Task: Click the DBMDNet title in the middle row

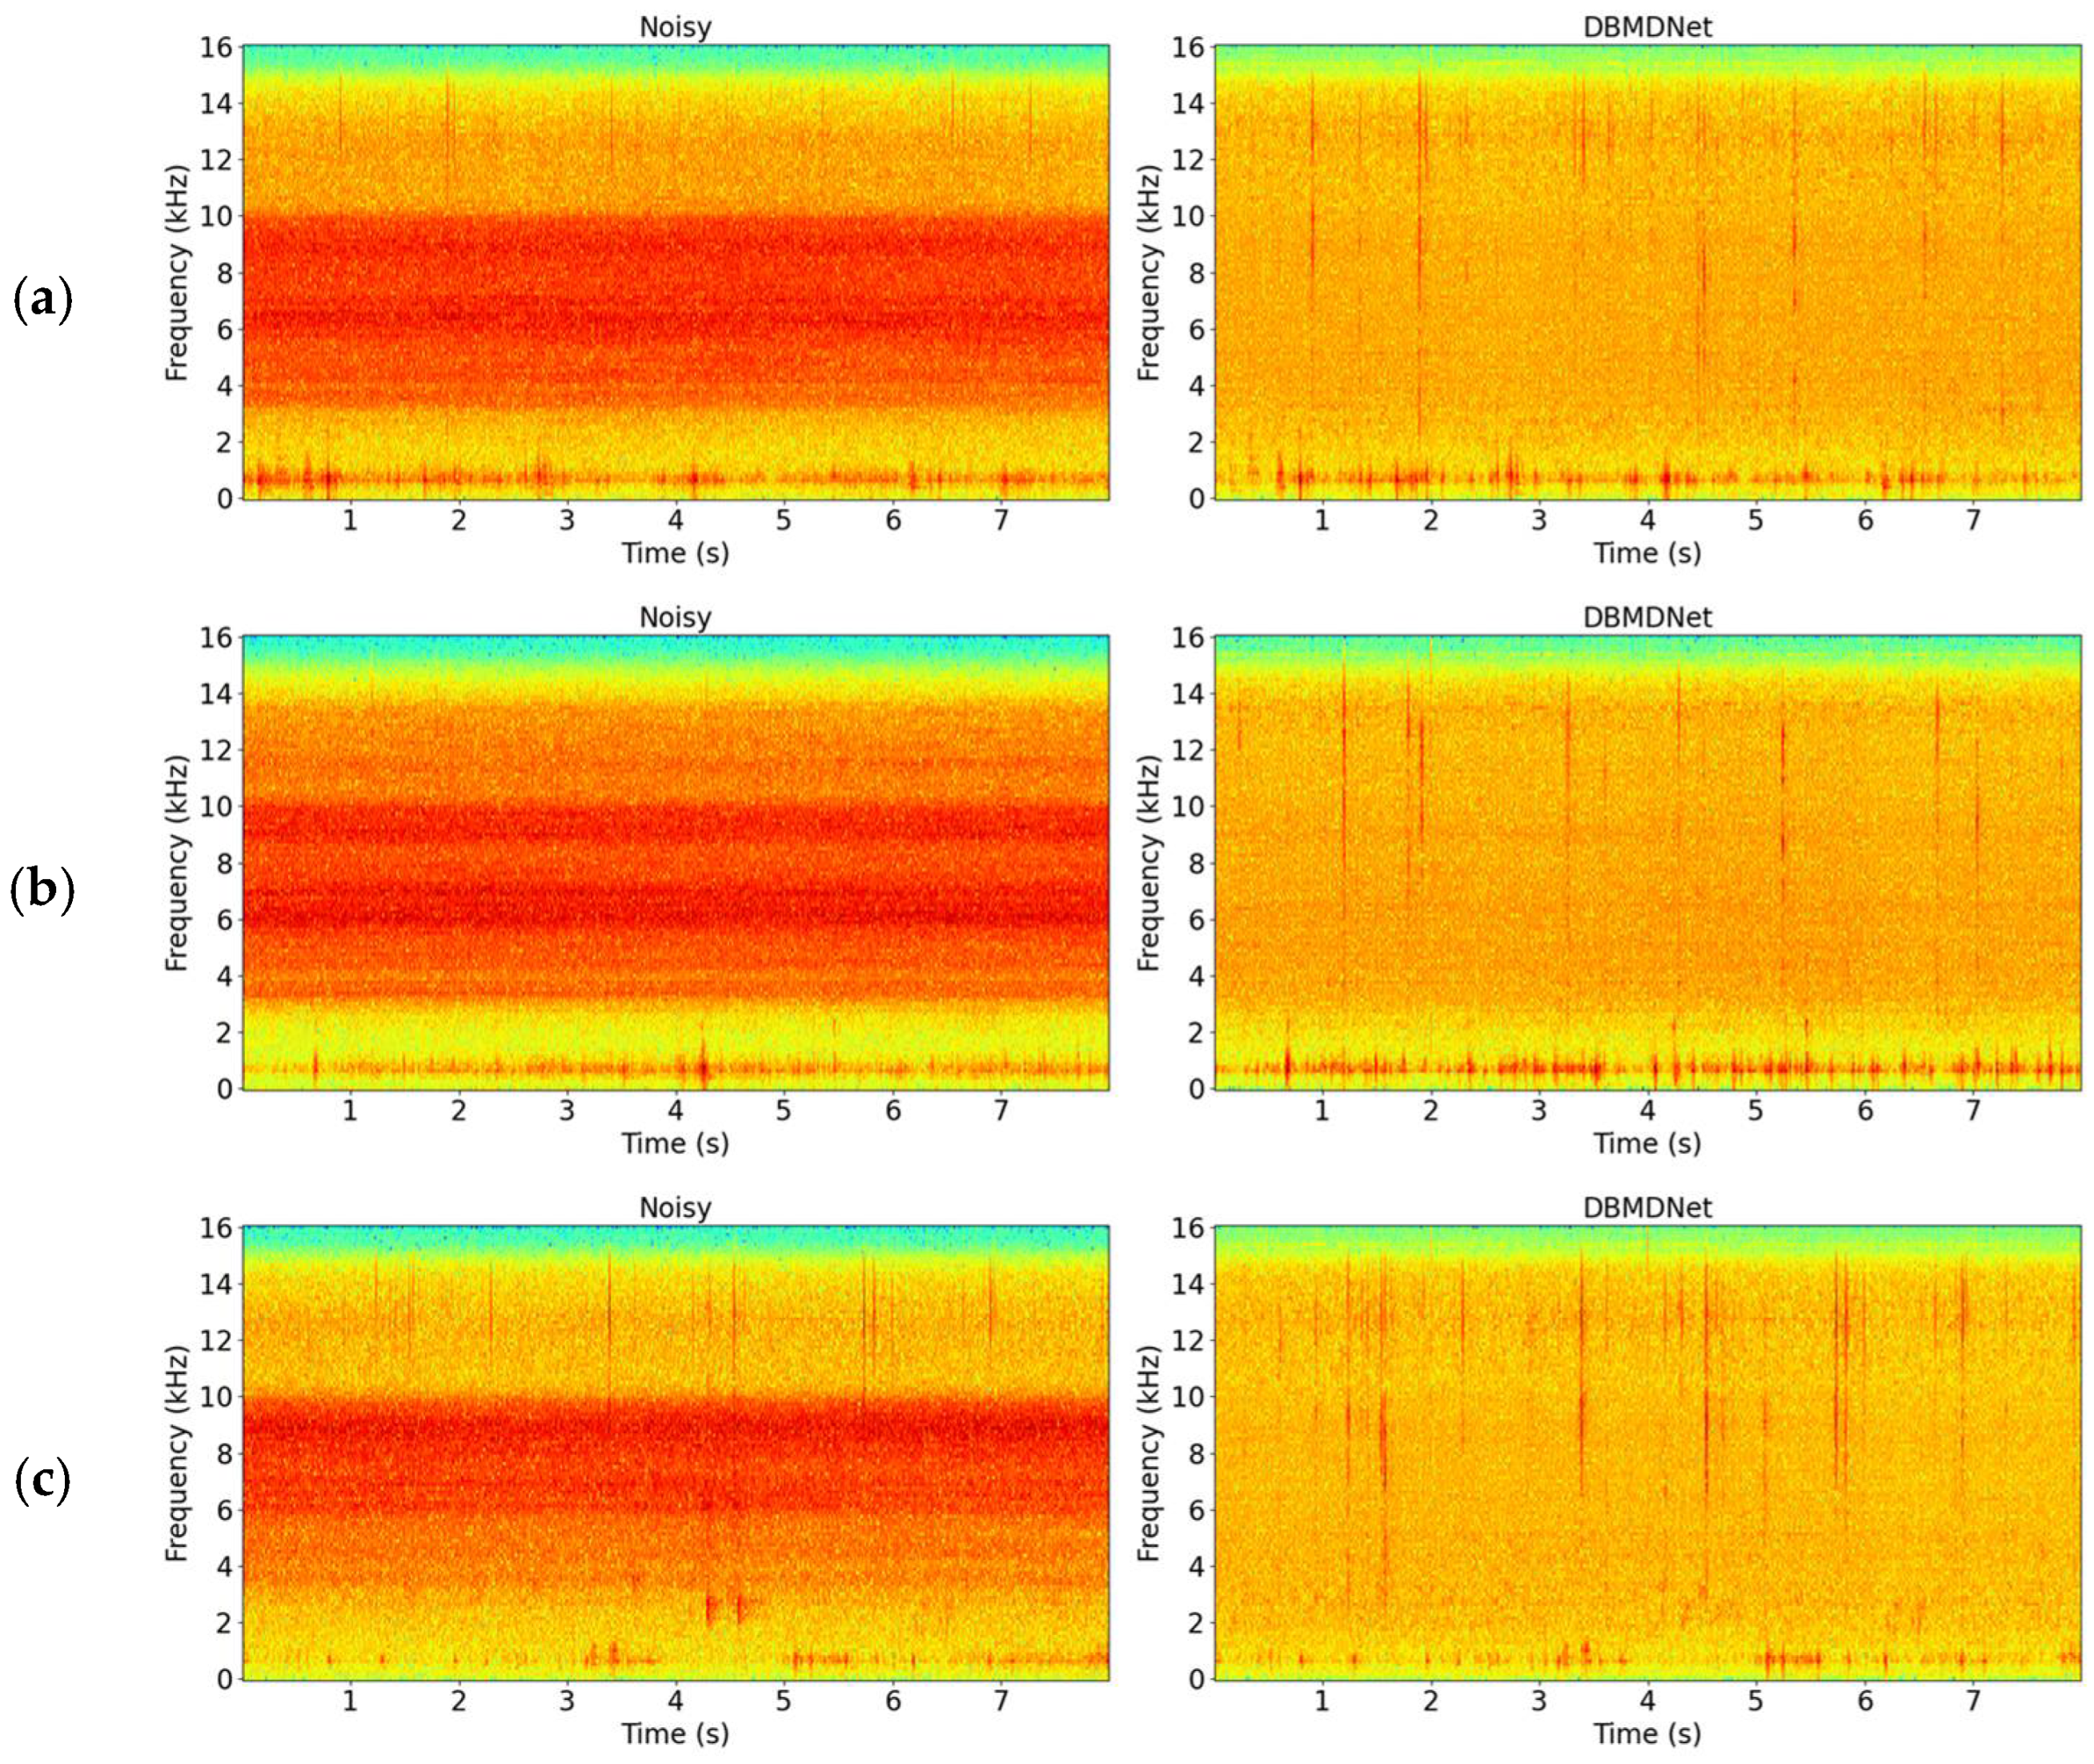Action: click(x=1647, y=617)
